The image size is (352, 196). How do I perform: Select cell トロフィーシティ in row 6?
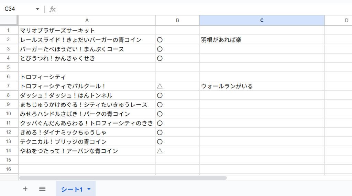point(87,77)
